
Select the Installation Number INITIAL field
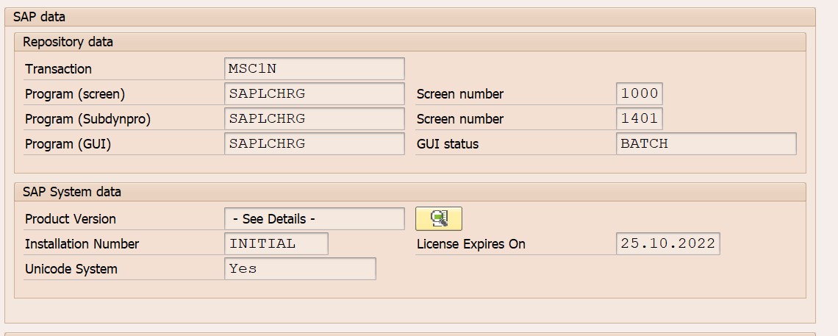pyautogui.click(x=276, y=244)
